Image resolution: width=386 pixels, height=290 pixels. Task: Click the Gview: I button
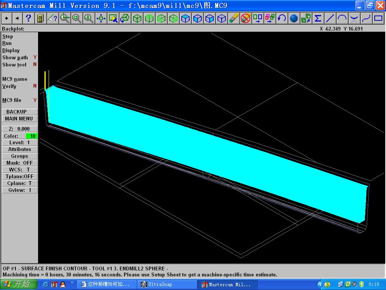(20, 190)
